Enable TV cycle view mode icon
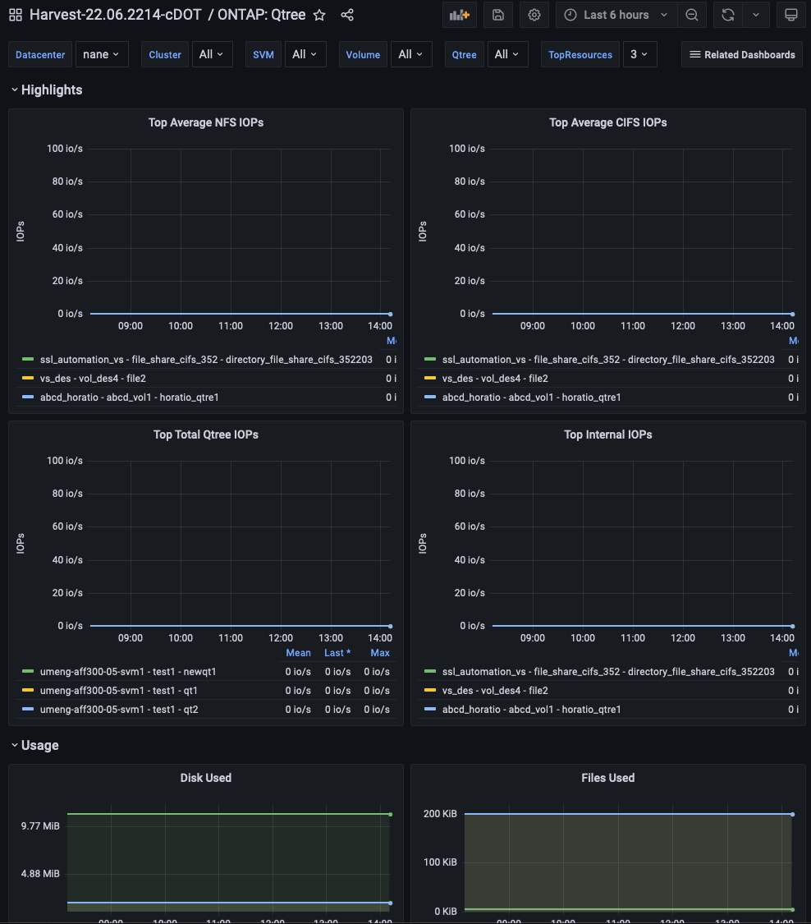 [790, 15]
